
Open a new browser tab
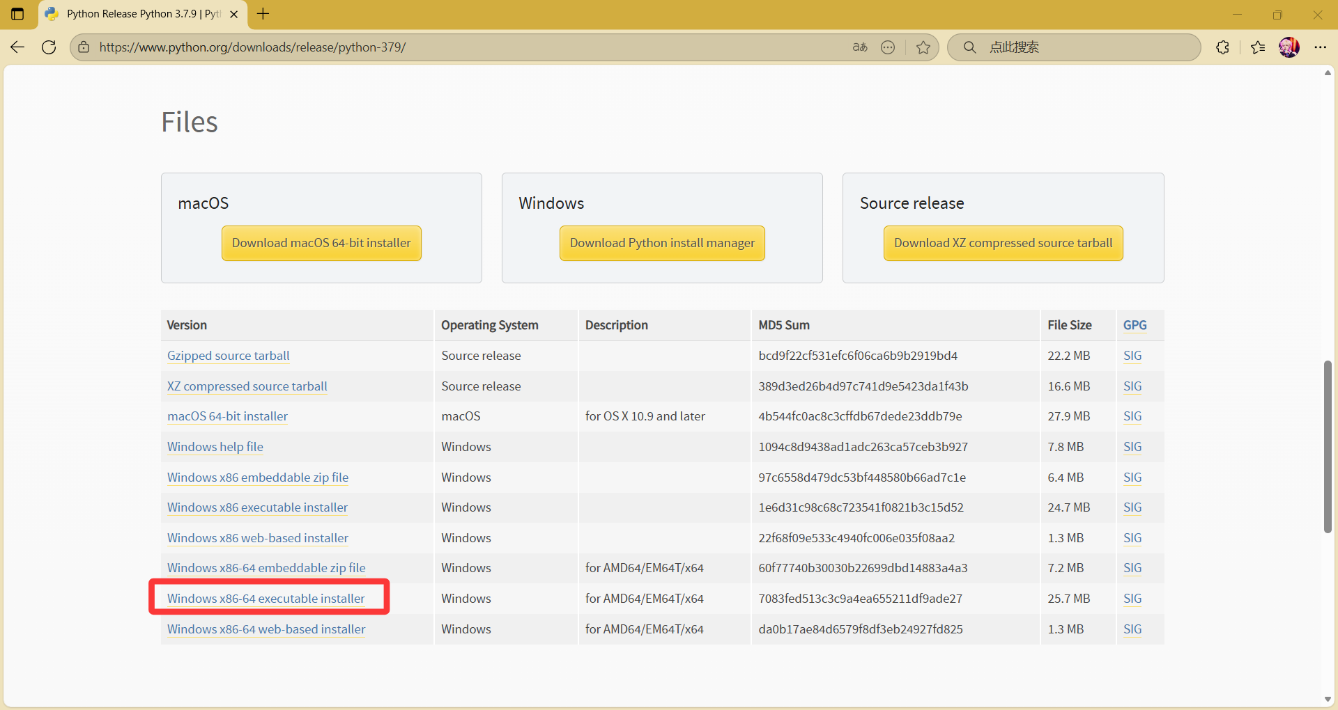(263, 14)
